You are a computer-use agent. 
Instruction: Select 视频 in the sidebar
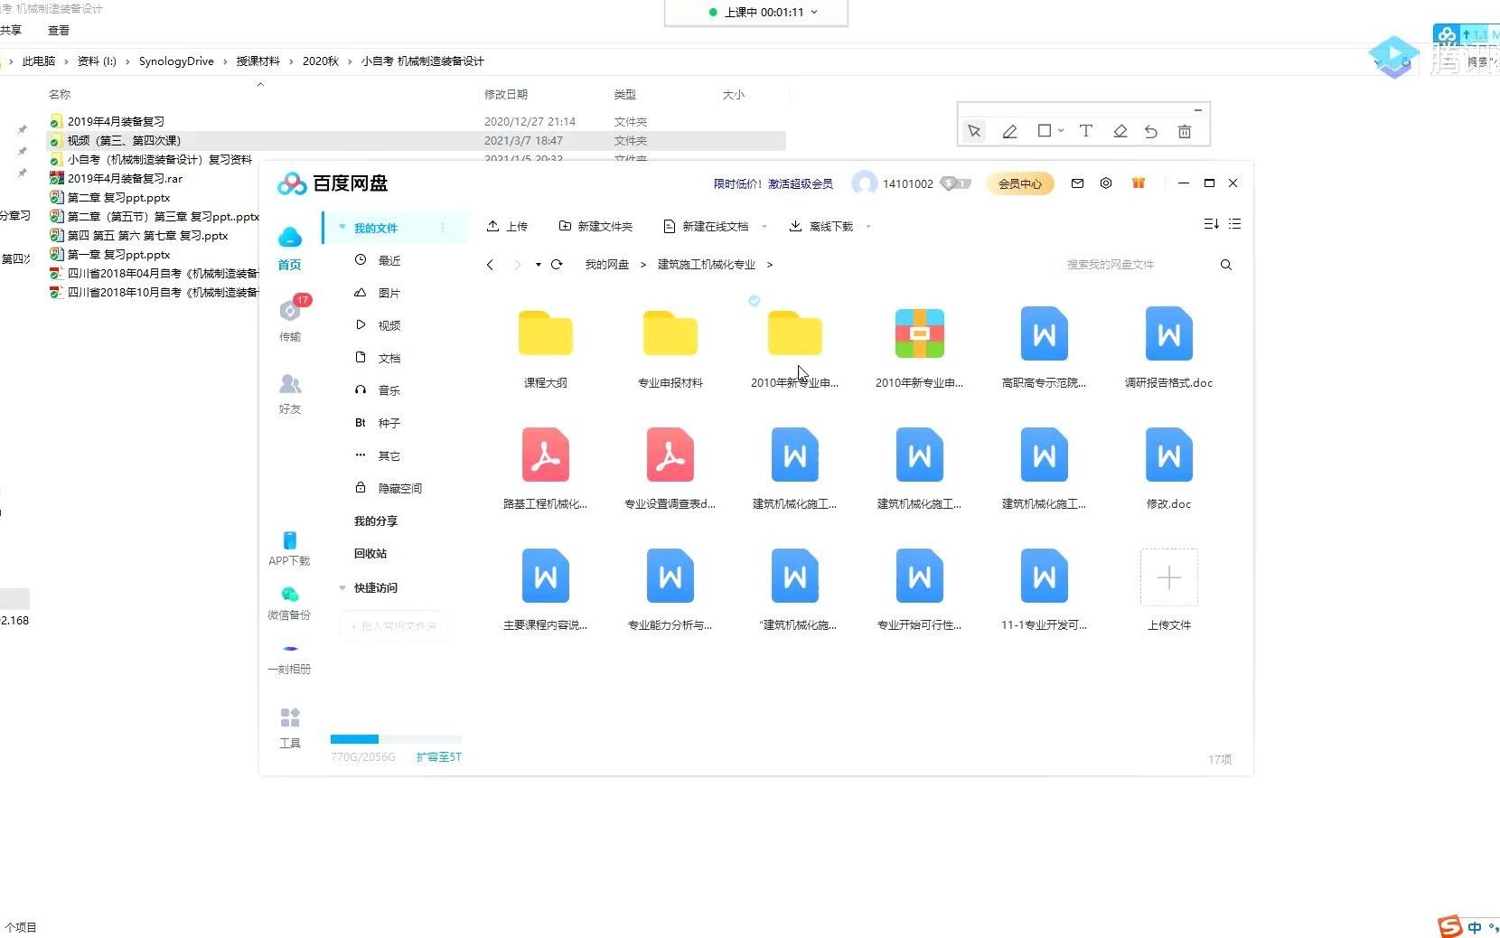pyautogui.click(x=389, y=325)
